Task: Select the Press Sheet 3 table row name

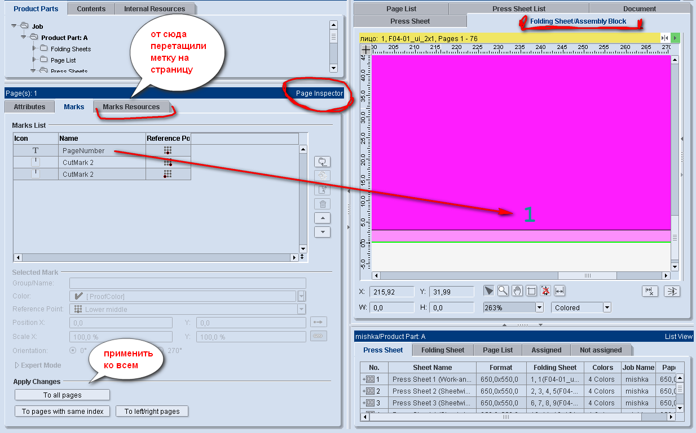Action: pos(432,403)
